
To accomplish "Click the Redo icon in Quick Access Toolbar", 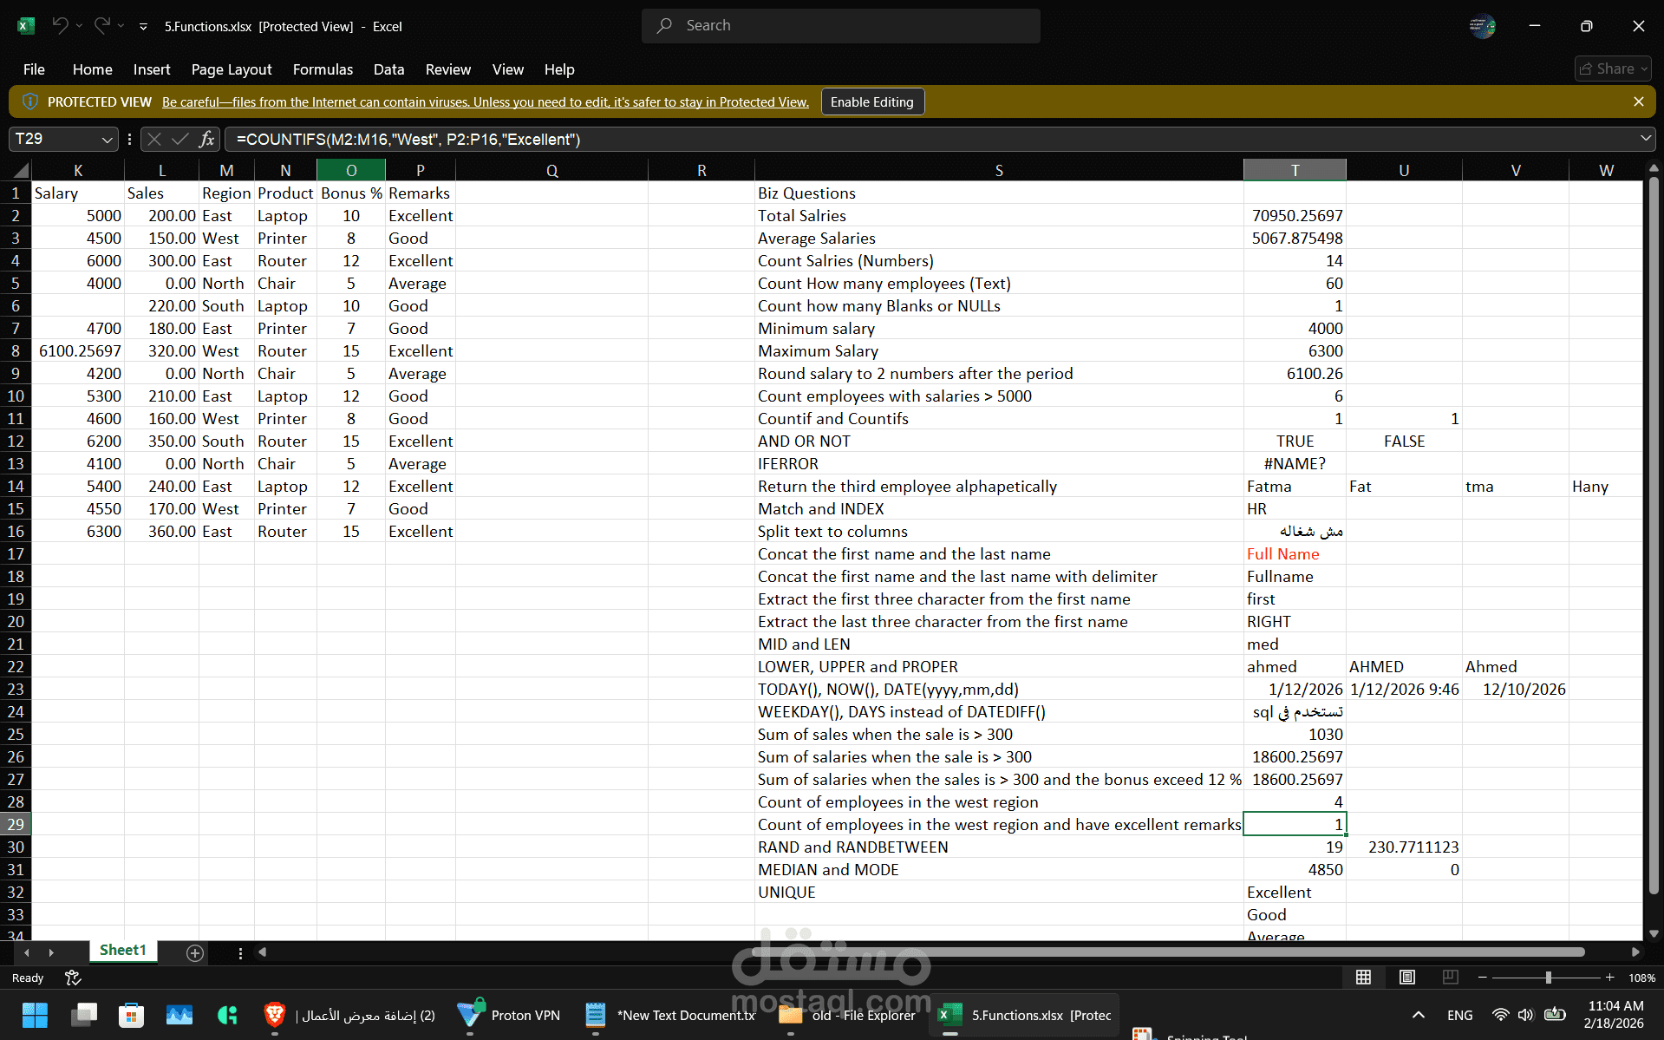I will click(101, 26).
